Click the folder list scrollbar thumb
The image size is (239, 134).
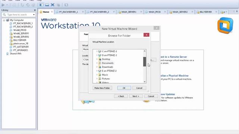(145, 62)
